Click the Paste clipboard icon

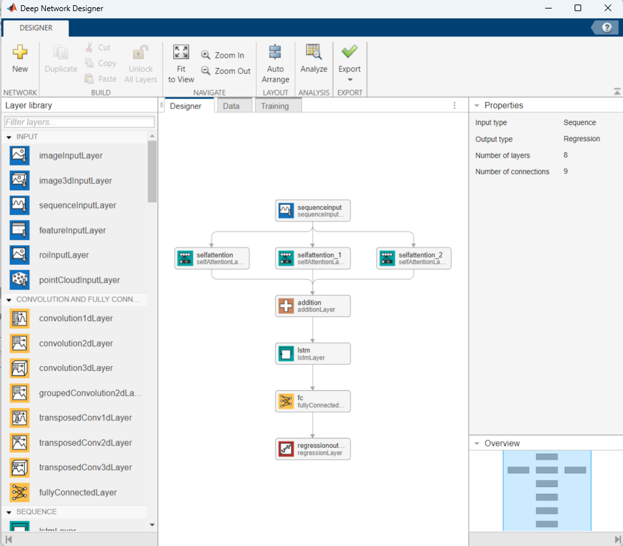tap(89, 78)
